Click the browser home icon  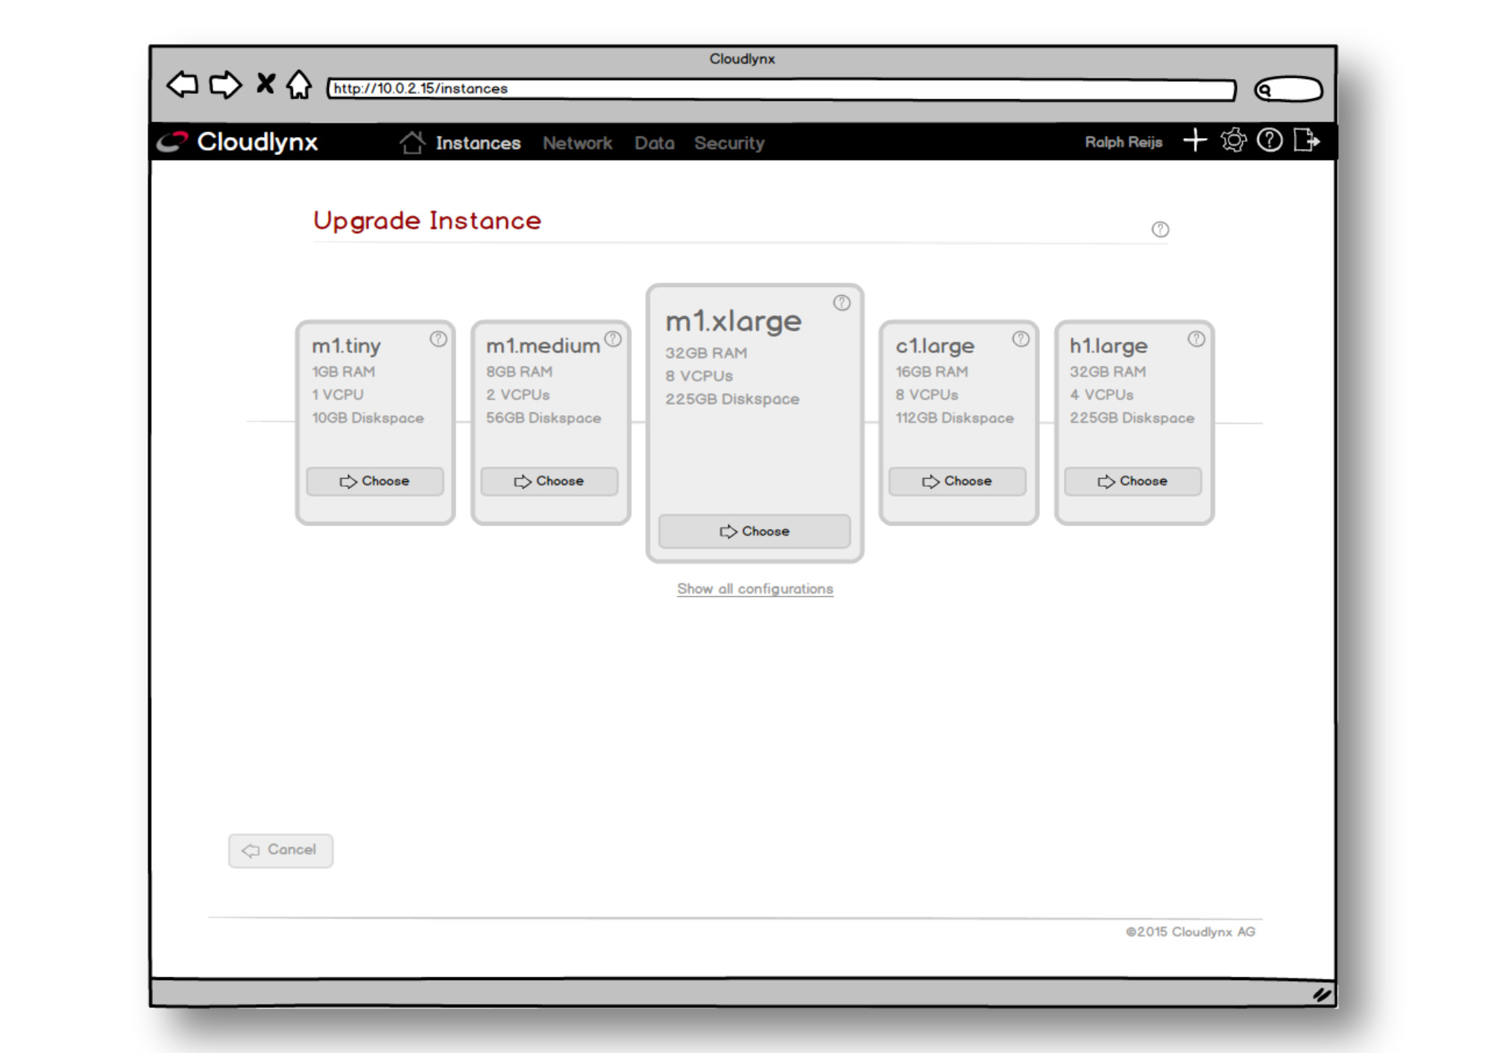pyautogui.click(x=299, y=84)
